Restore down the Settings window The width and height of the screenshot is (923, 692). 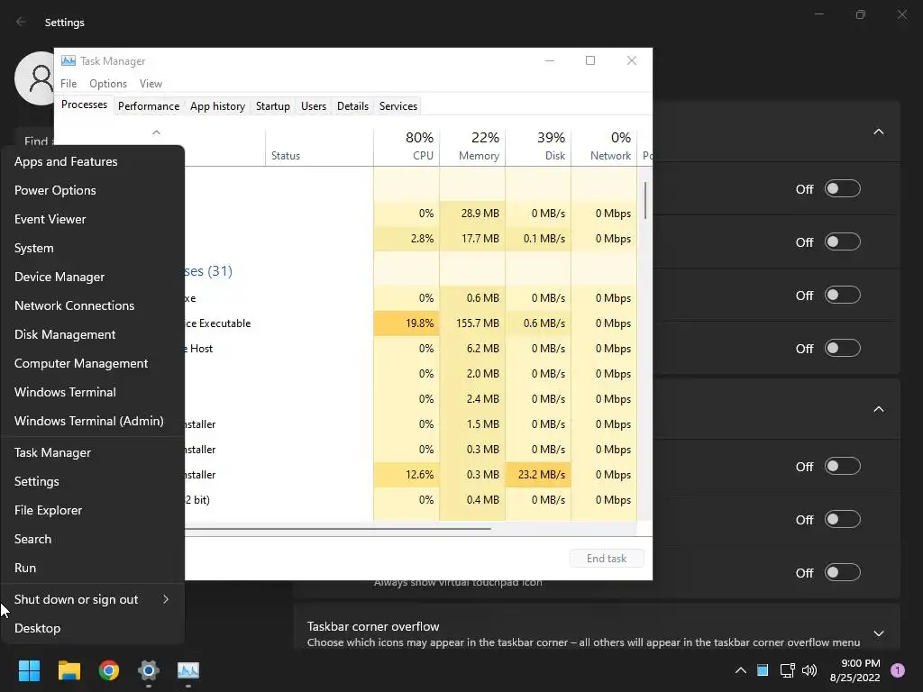[x=861, y=14]
